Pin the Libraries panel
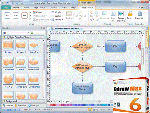150x113 pixels. pyautogui.click(x=41, y=28)
